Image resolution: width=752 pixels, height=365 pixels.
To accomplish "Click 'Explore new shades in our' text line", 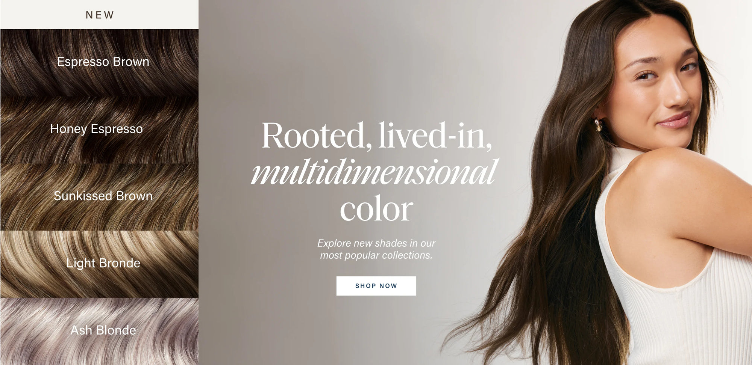I will [376, 243].
